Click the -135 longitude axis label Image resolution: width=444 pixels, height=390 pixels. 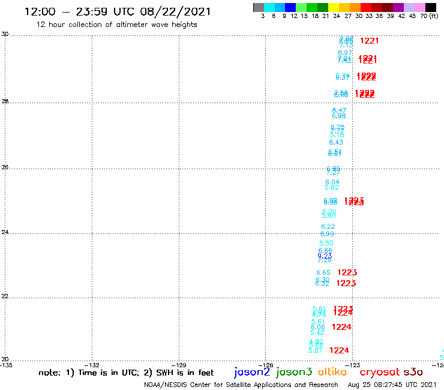coord(6,365)
